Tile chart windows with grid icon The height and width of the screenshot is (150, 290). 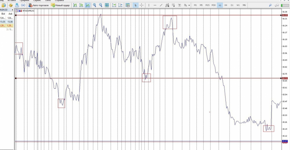click(107, 5)
